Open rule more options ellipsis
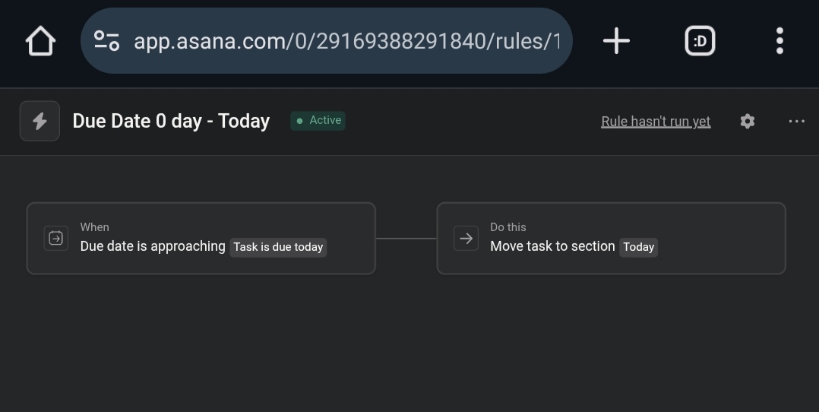The image size is (819, 412). coord(796,122)
